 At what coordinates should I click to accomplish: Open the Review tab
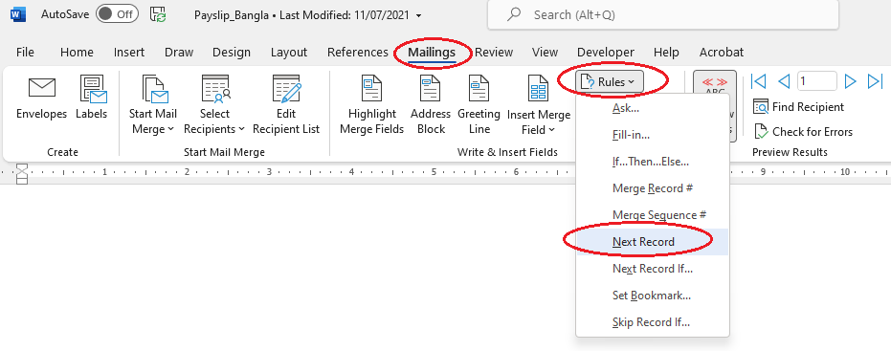pos(494,53)
